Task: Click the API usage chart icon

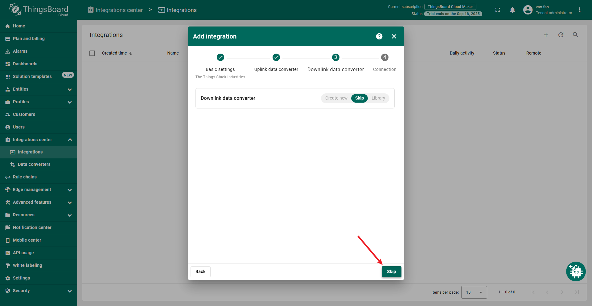Action: 8,253
